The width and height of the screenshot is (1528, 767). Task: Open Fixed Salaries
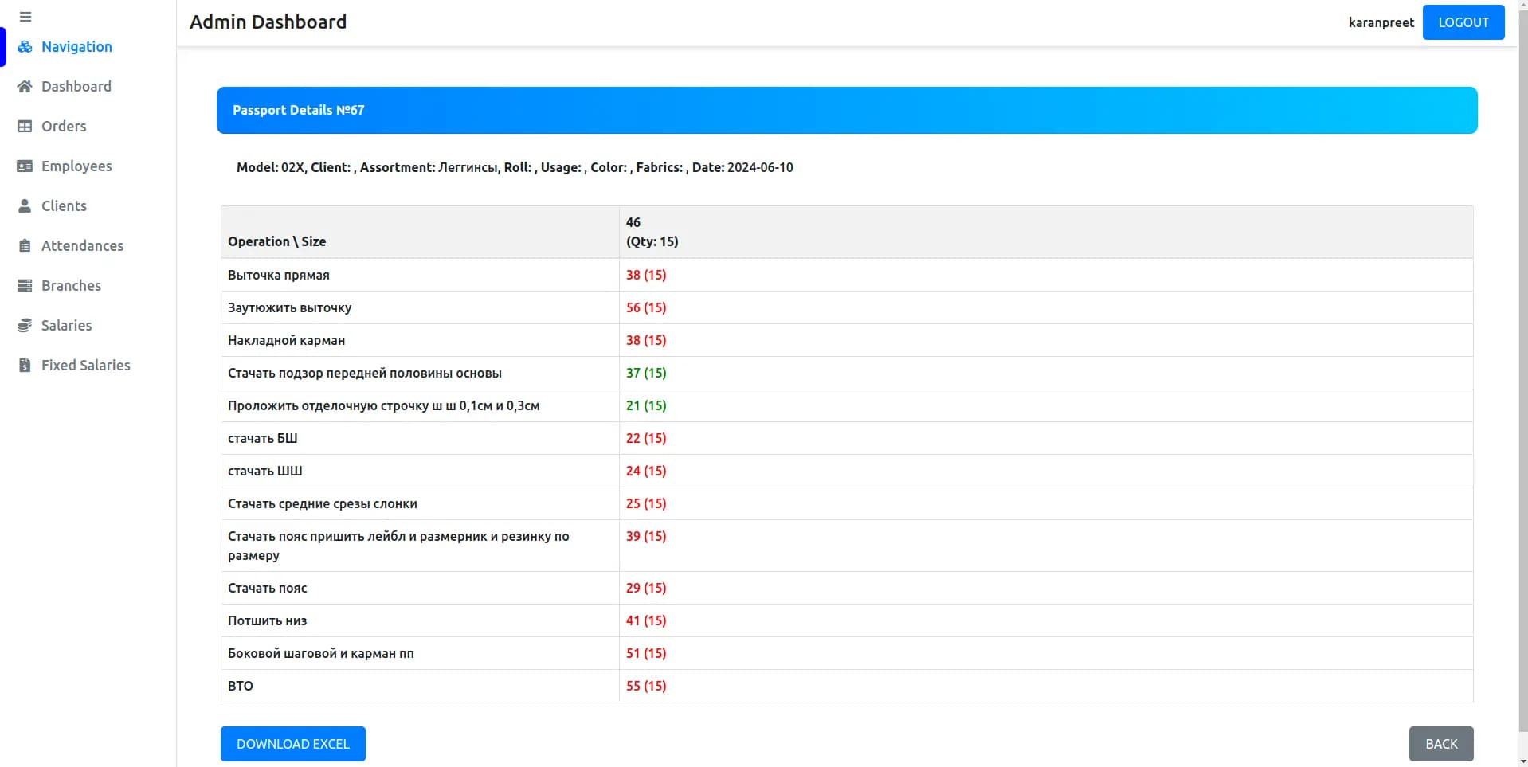coord(88,366)
